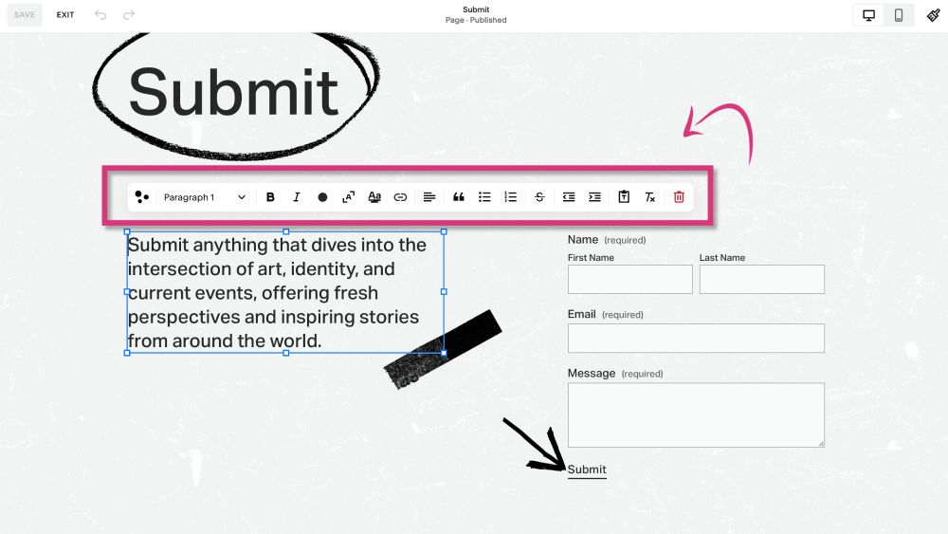The height and width of the screenshot is (534, 948).
Task: Click the SAVE button
Action: pos(25,15)
